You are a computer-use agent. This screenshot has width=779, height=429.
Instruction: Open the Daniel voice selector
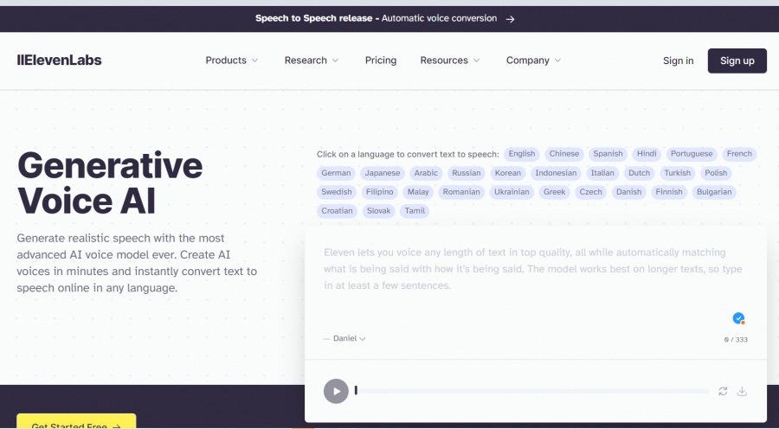[344, 338]
